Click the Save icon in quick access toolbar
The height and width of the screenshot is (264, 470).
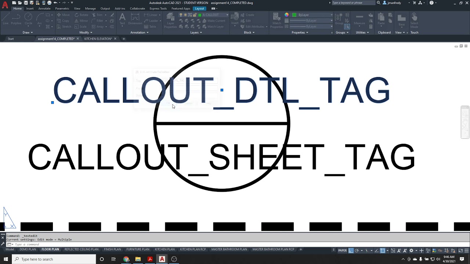pyautogui.click(x=26, y=3)
